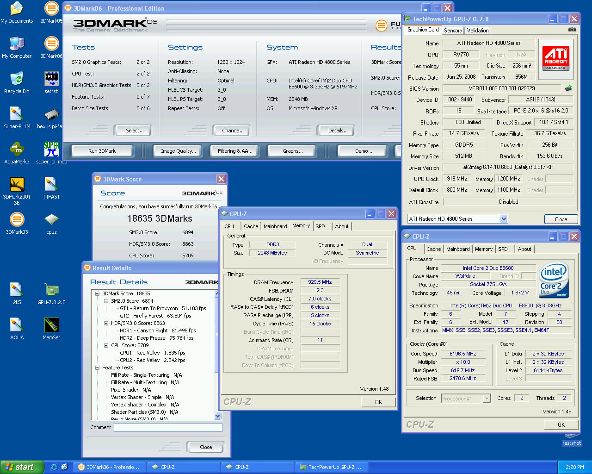The width and height of the screenshot is (592, 474).
Task: Click the second quick launch icon after Internet Explorer
Action: (x=64, y=467)
